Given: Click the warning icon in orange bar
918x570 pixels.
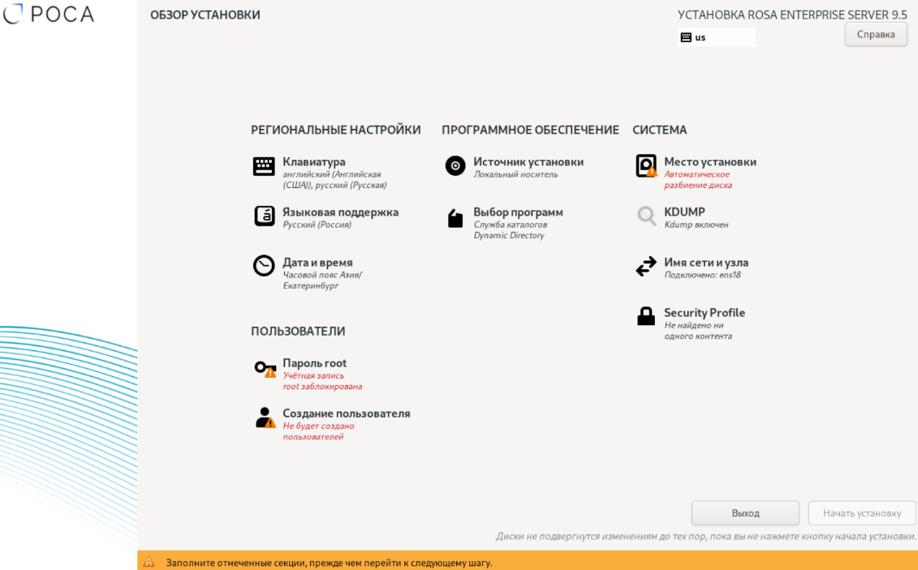Looking at the screenshot, I should tap(149, 562).
